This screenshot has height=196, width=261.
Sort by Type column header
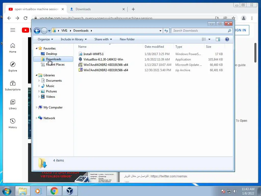[189, 47]
